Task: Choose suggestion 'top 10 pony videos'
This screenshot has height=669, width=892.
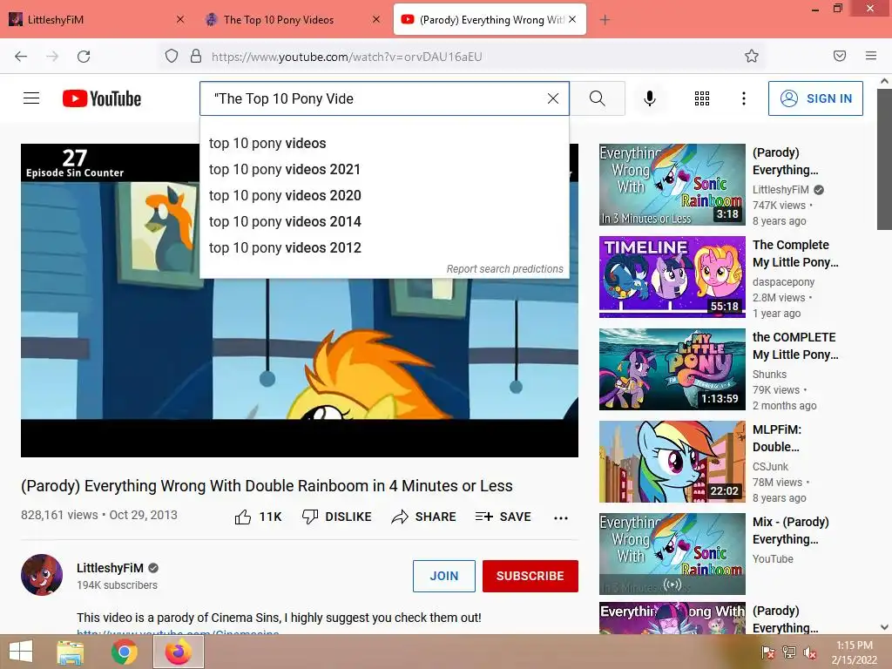Action: pos(384,144)
